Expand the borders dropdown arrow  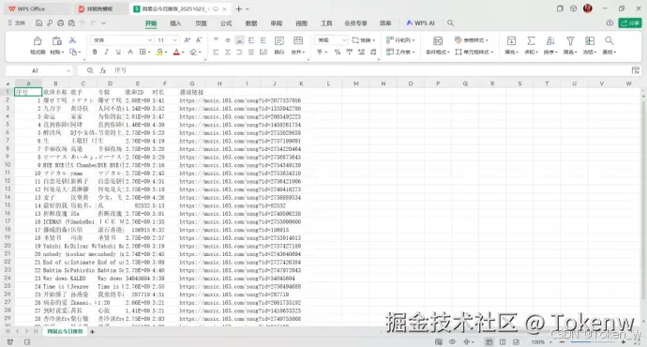tap(149, 53)
